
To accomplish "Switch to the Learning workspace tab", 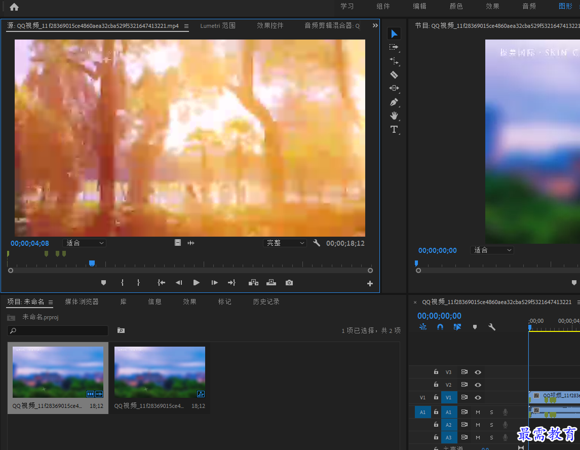I will (347, 6).
